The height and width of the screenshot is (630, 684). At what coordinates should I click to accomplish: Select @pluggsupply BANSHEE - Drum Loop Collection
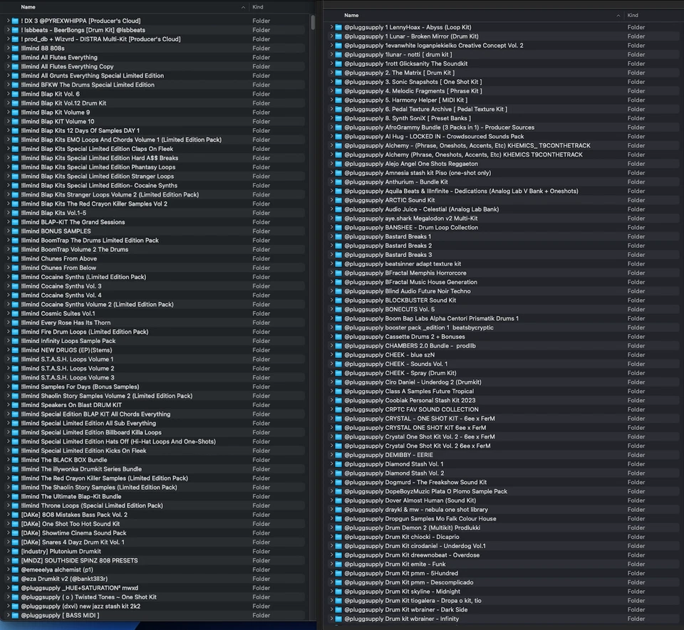pos(504,227)
